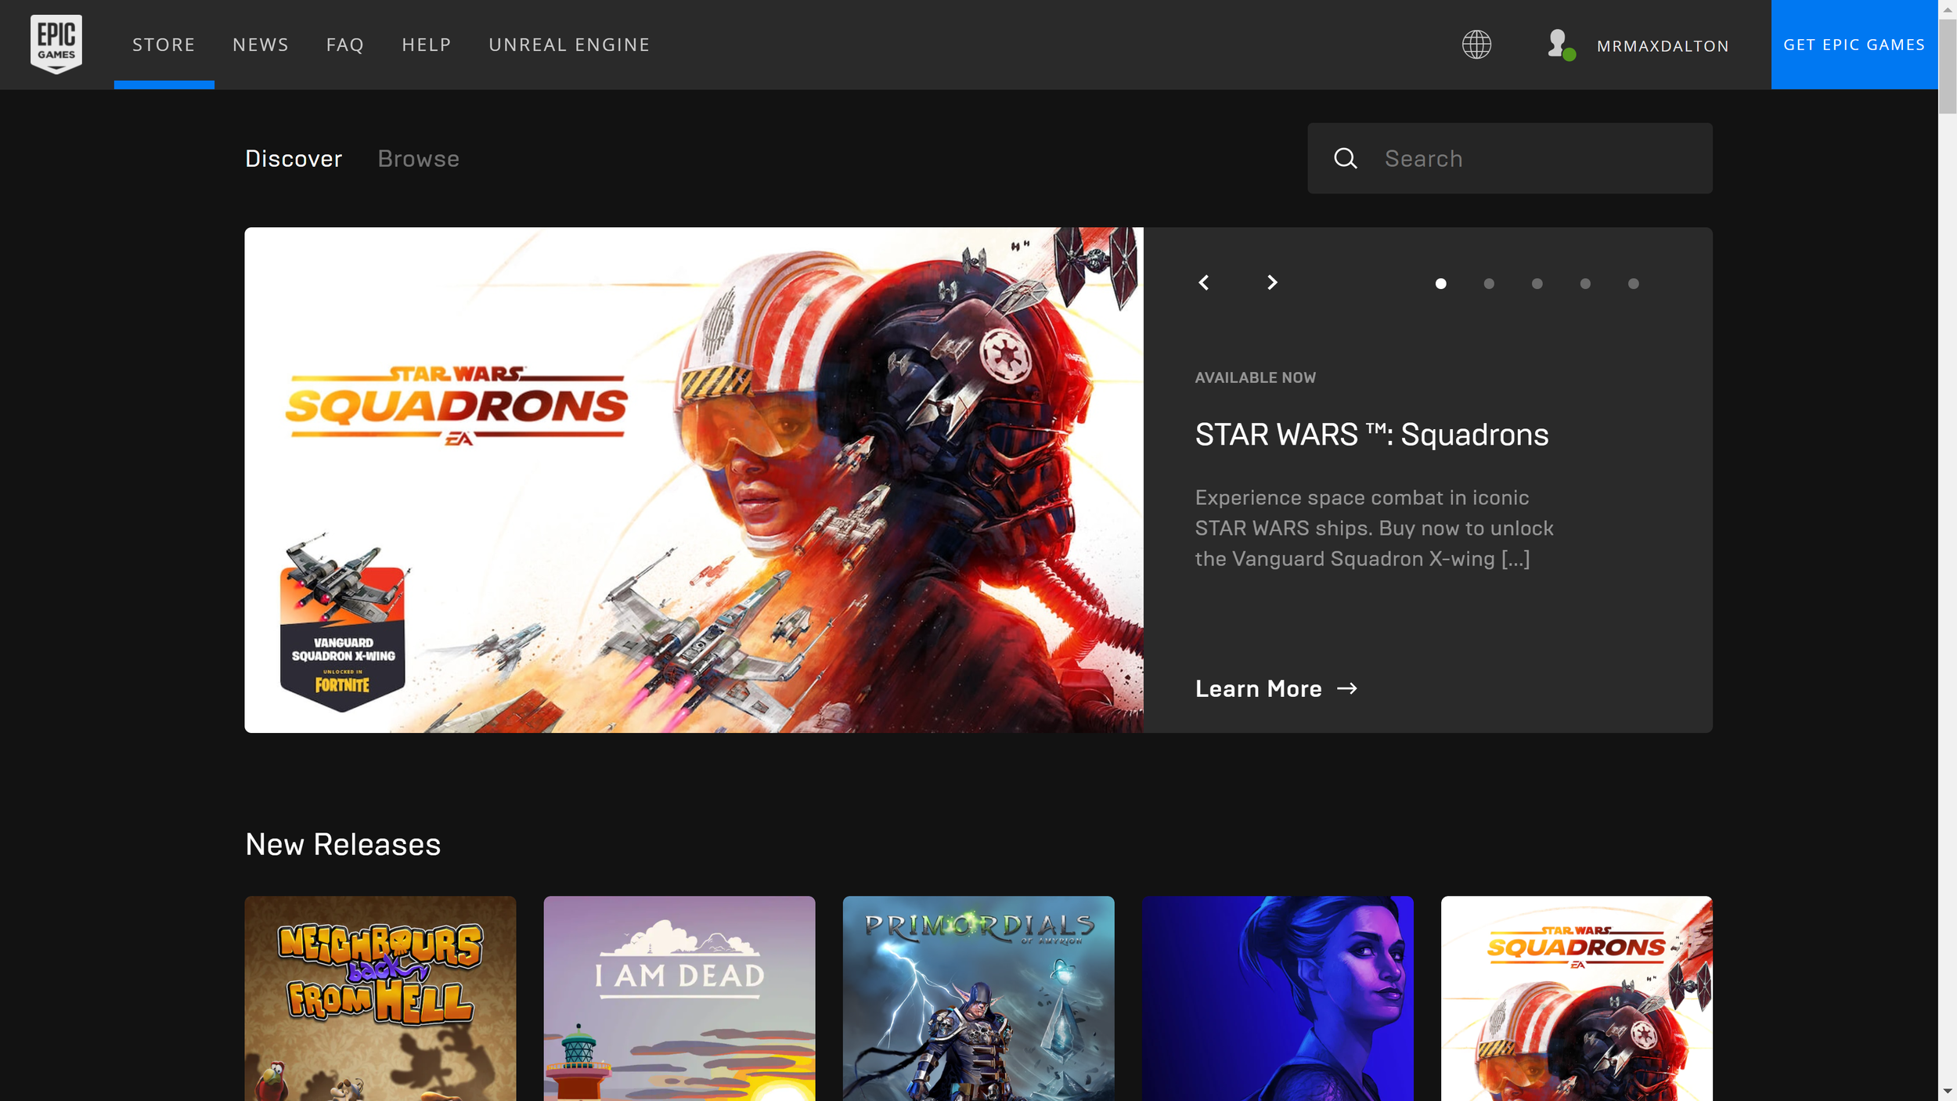Open the Star Wars Squadrons banner image

pos(694,480)
